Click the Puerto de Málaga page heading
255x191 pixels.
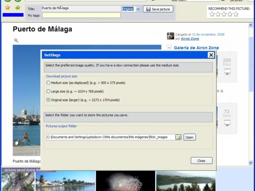pyautogui.click(x=42, y=29)
